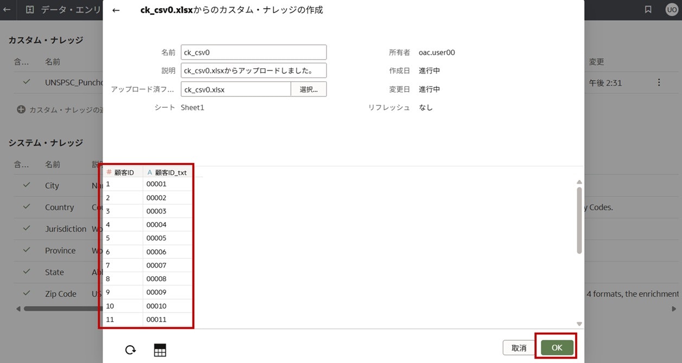682x363 pixels.
Task: Click the preview scroll-down arrow
Action: click(579, 323)
